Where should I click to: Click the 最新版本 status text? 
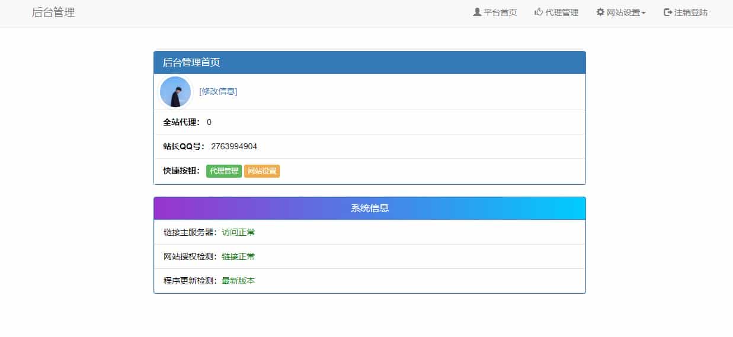[238, 281]
